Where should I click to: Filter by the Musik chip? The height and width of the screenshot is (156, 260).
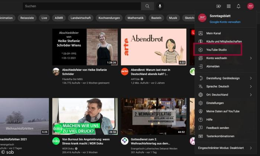pos(173,18)
